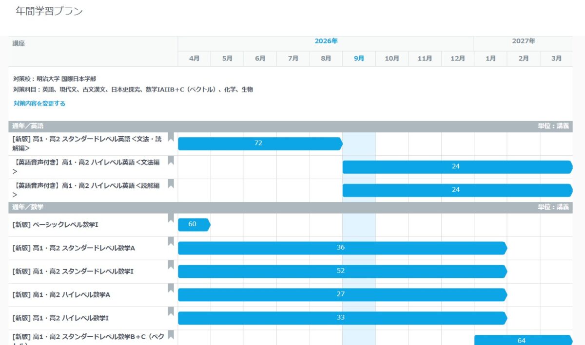Screen dimensions: 585x345
Task: Select the 36-lecture bar for スタンダードレベル数学A
Action: click(342, 248)
